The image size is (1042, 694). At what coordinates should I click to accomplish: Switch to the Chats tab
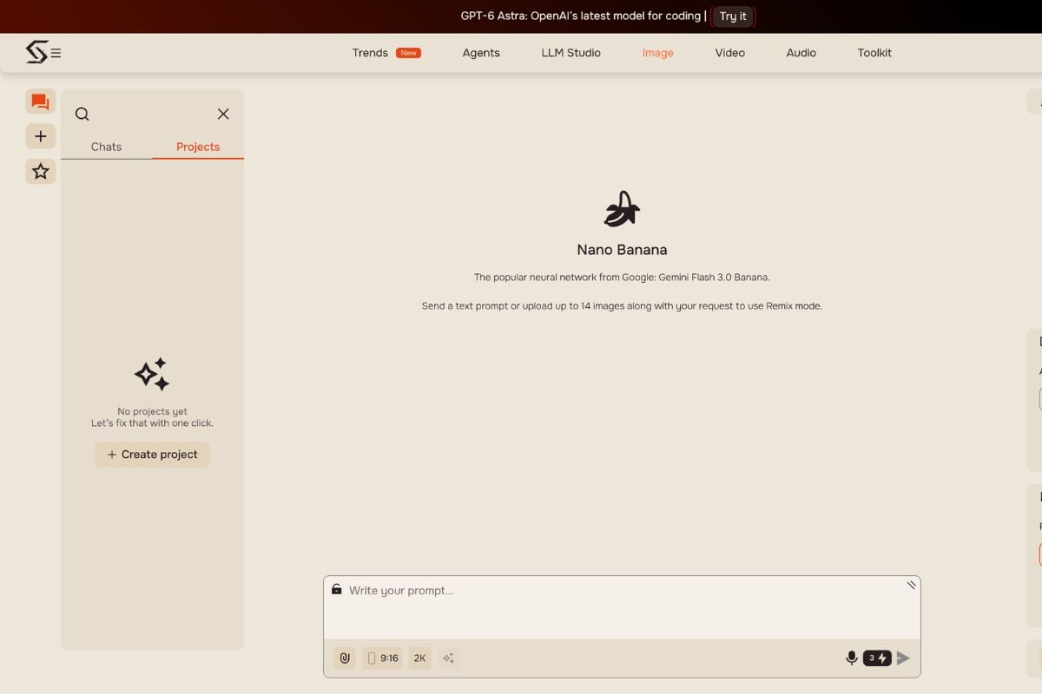(107, 147)
